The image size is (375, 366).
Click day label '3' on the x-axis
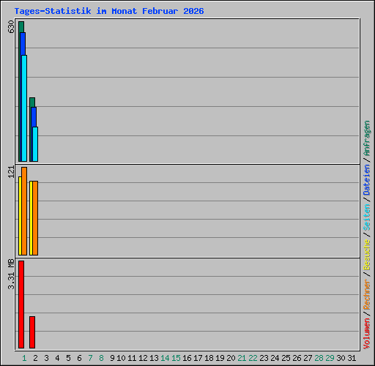coord(46,358)
